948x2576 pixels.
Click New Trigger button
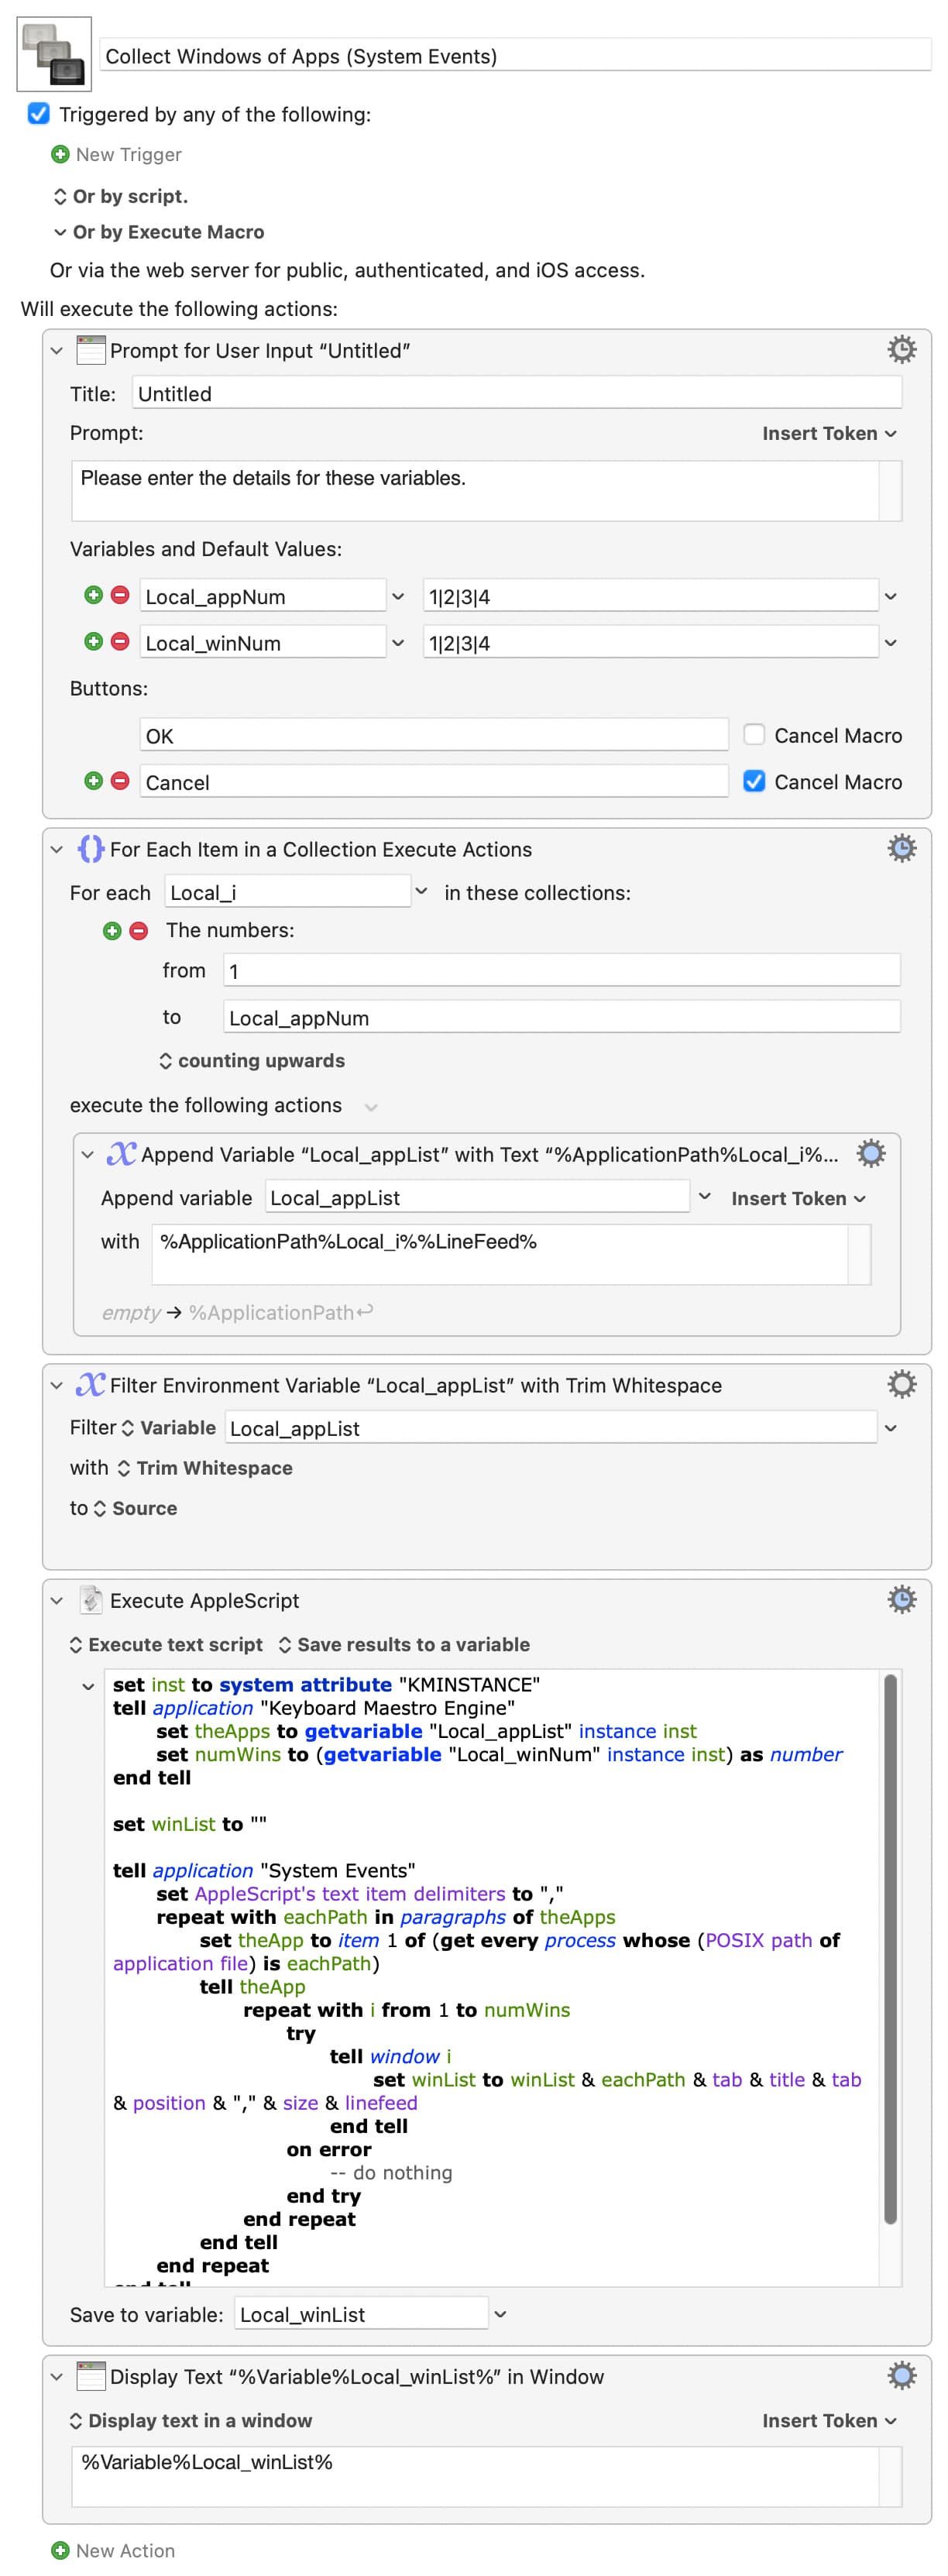(117, 154)
